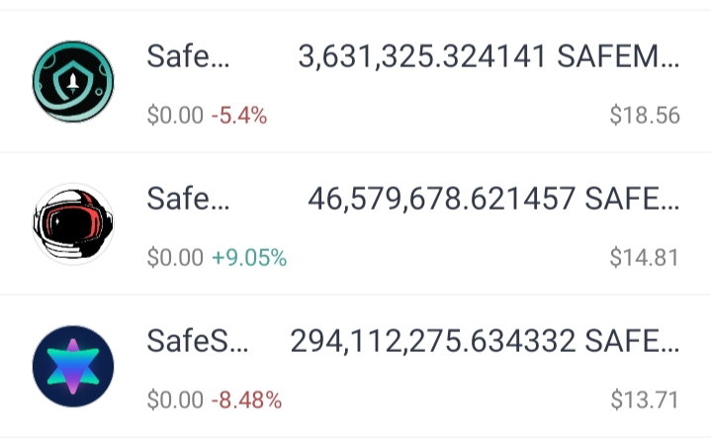This screenshot has height=438, width=711.
Task: Tap $0.00 price next to -5.4%
Action: (x=175, y=115)
